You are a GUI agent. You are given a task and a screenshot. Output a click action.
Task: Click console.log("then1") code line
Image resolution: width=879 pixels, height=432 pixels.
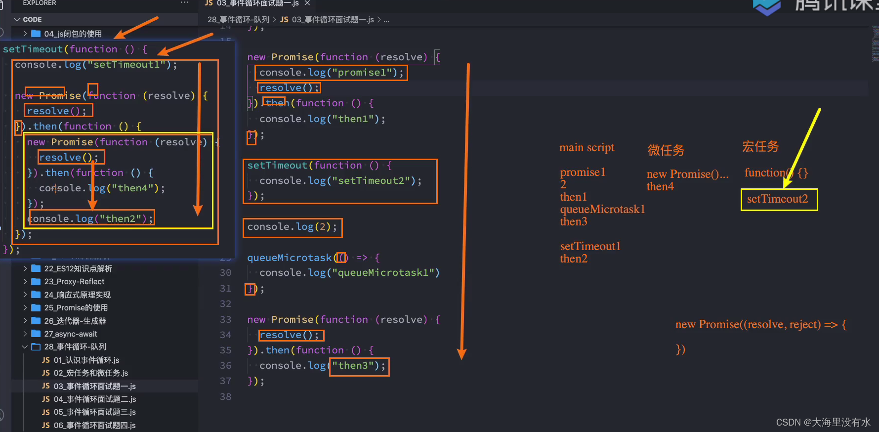(x=322, y=119)
